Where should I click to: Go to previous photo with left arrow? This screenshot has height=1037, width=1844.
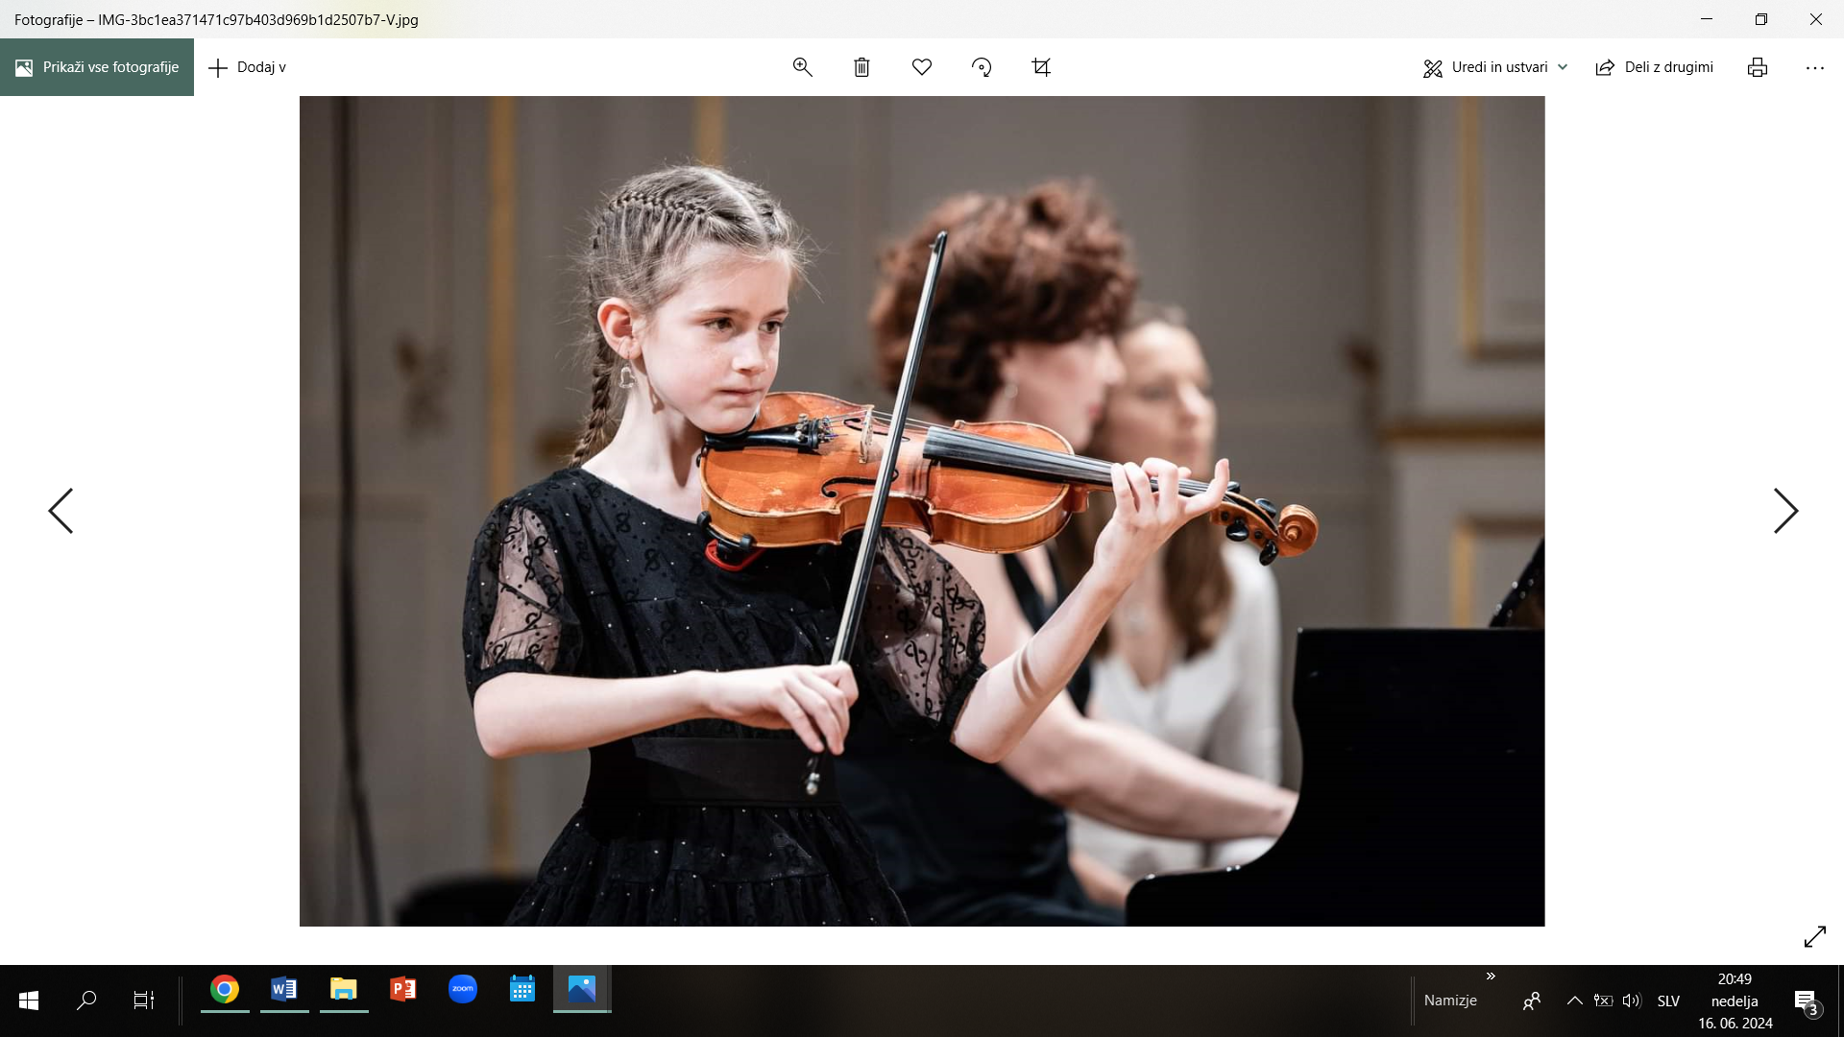[x=61, y=511]
